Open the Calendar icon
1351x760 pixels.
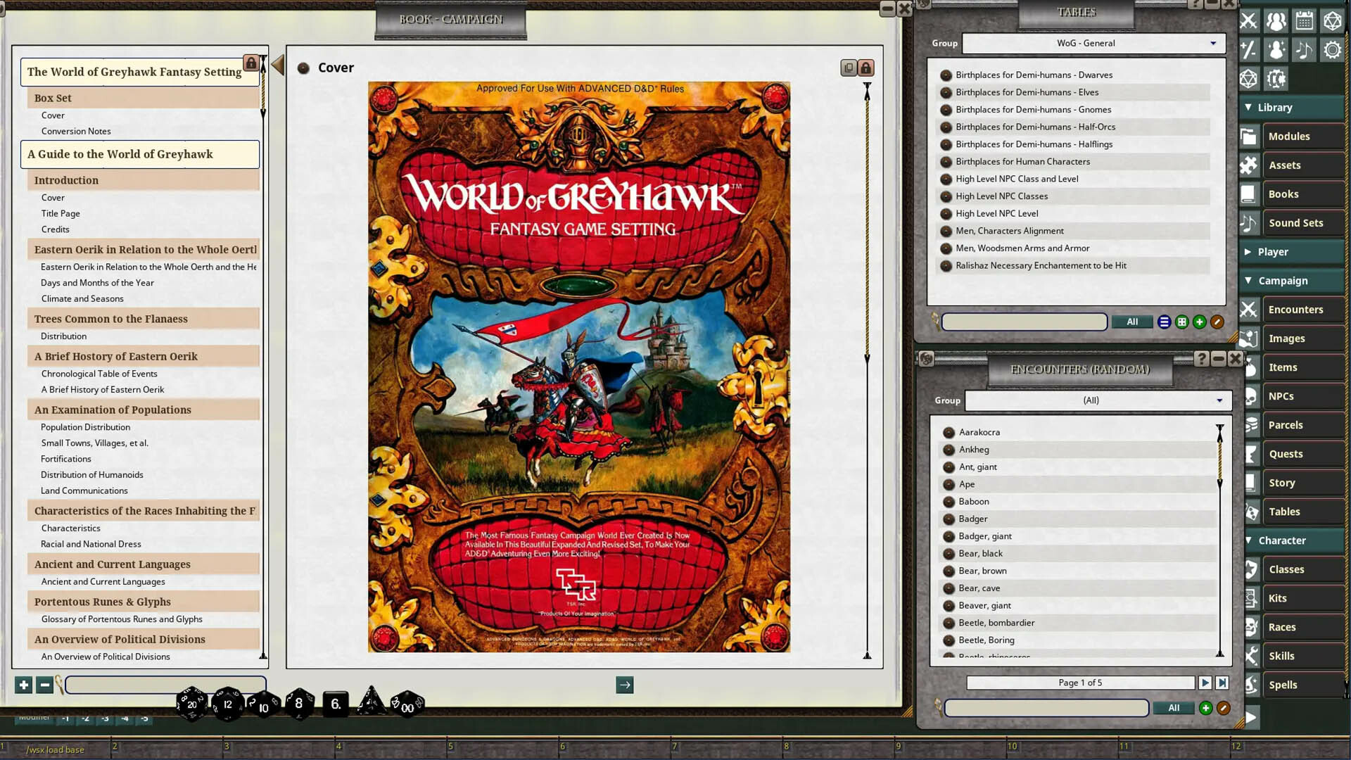[1304, 20]
